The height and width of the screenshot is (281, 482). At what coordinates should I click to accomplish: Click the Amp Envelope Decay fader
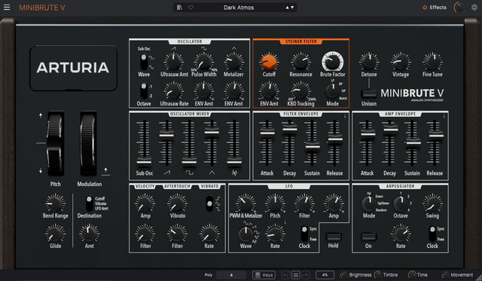(x=390, y=129)
